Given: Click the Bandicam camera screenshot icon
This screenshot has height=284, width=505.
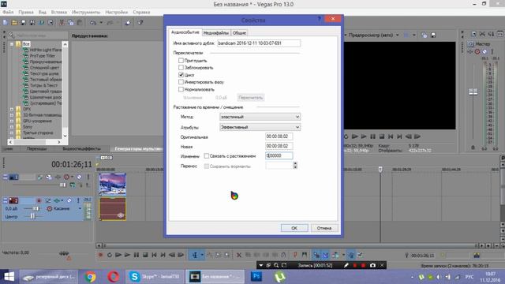Looking at the screenshot, I should [x=372, y=265].
